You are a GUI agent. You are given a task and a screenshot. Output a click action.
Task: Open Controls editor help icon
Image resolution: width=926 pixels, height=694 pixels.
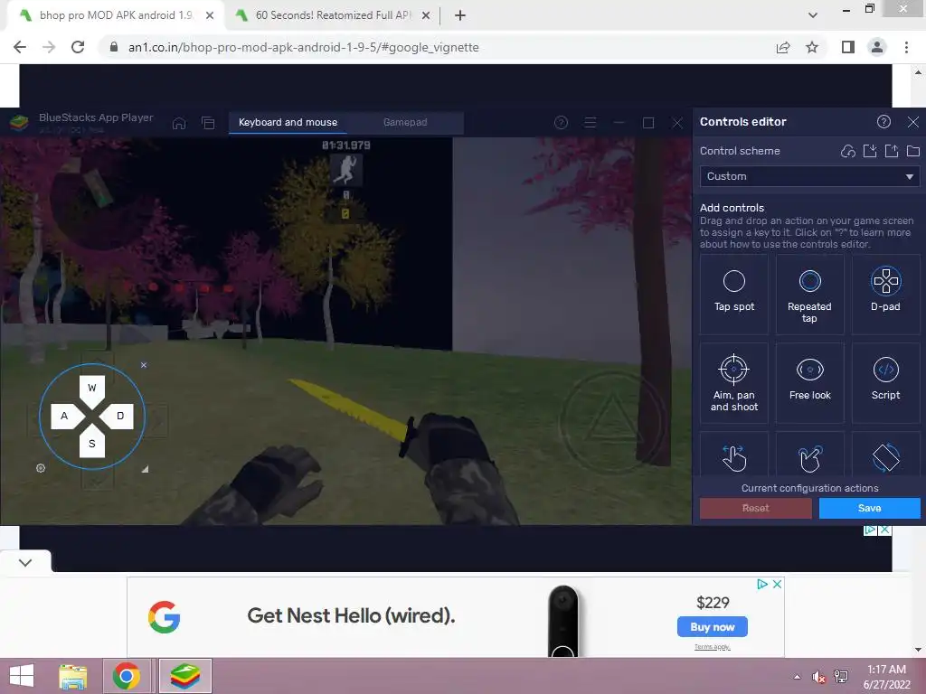click(883, 122)
